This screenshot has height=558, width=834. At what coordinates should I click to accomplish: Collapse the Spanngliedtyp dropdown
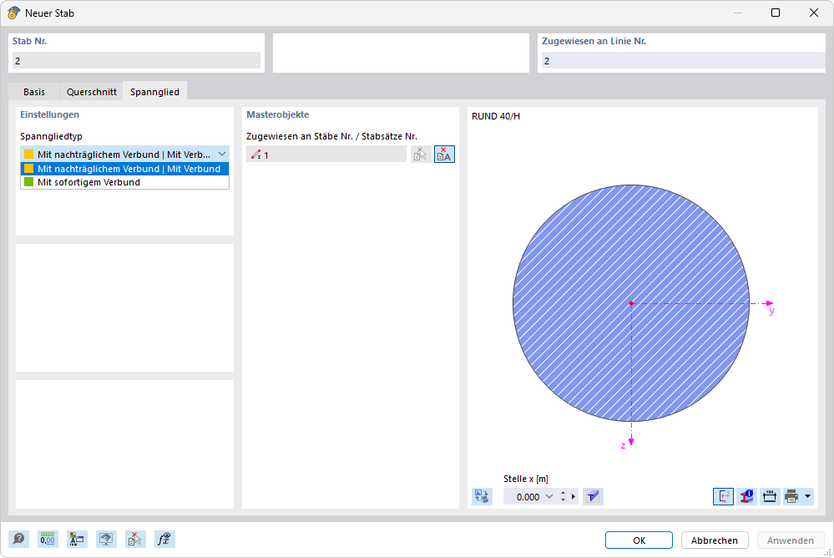[222, 155]
